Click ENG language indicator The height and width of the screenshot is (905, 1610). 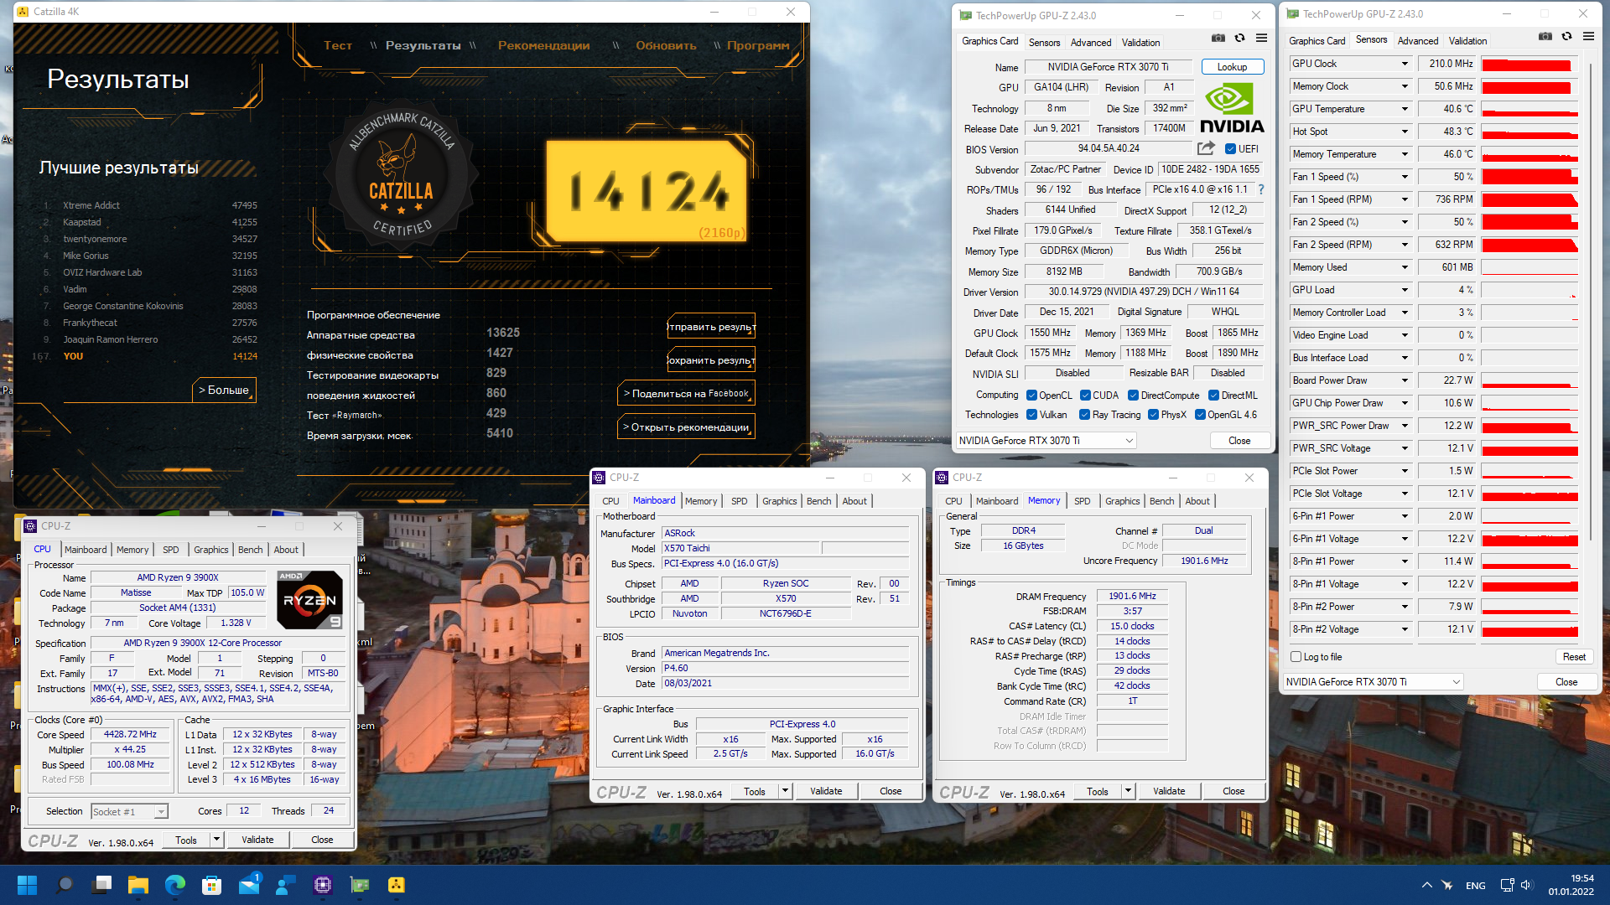click(1475, 886)
